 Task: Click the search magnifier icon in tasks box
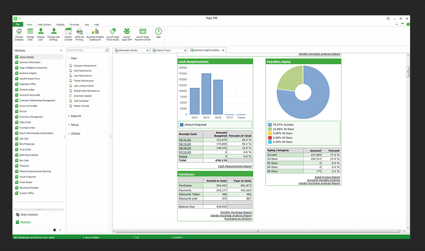[x=107, y=50]
